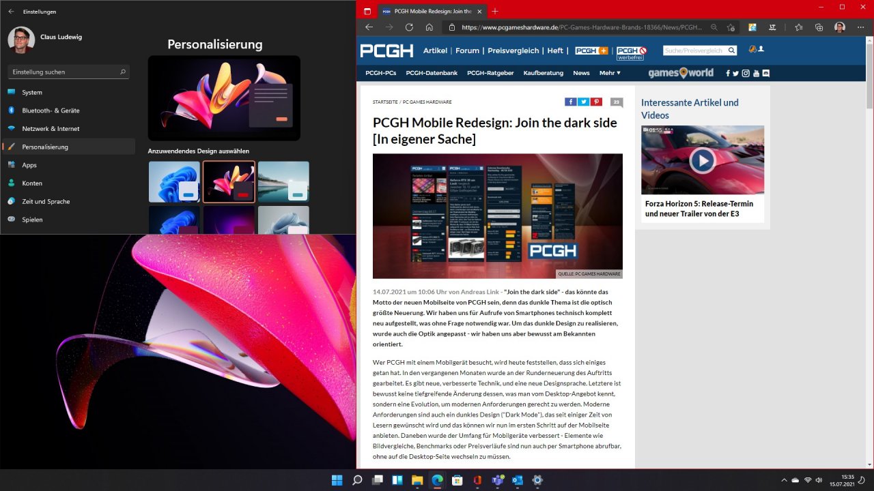Expand the Mehr dropdown in PCGH navigation
This screenshot has height=491, width=874.
coord(610,73)
